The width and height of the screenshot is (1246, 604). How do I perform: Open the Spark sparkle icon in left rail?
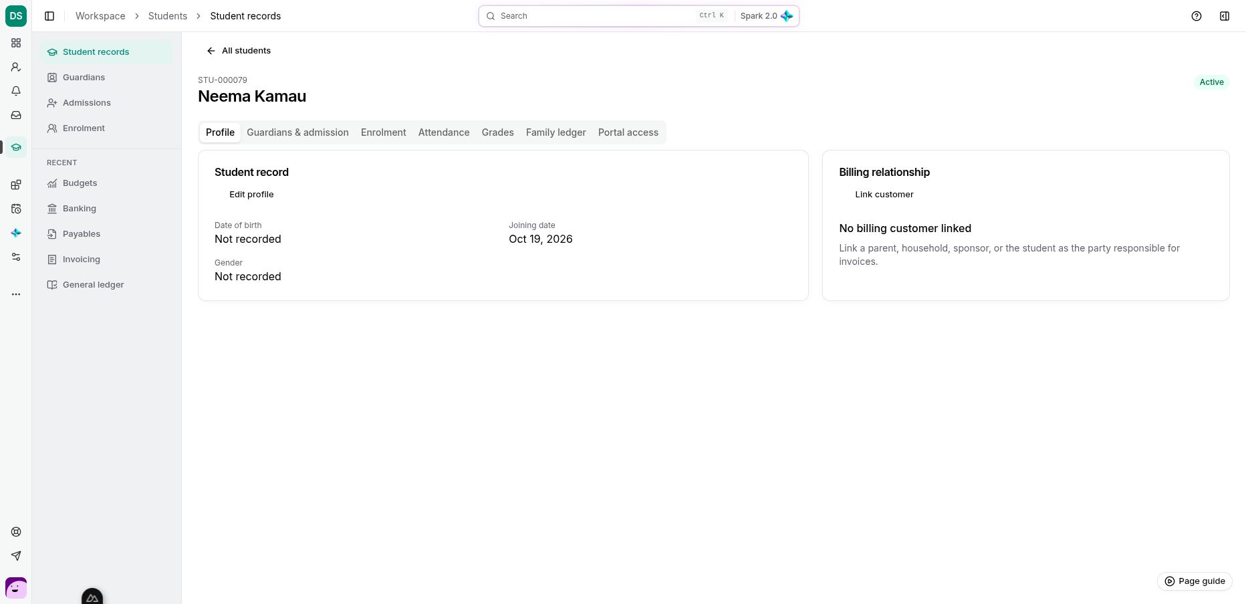[x=16, y=233]
